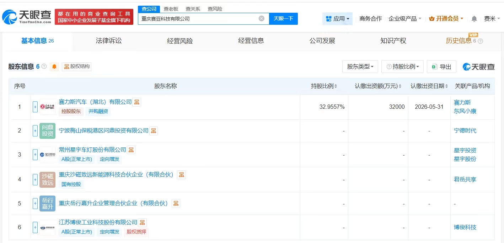Open the 股东类型 filter dropdown
Screen dimensions: 504x243
pyautogui.click(x=360, y=67)
